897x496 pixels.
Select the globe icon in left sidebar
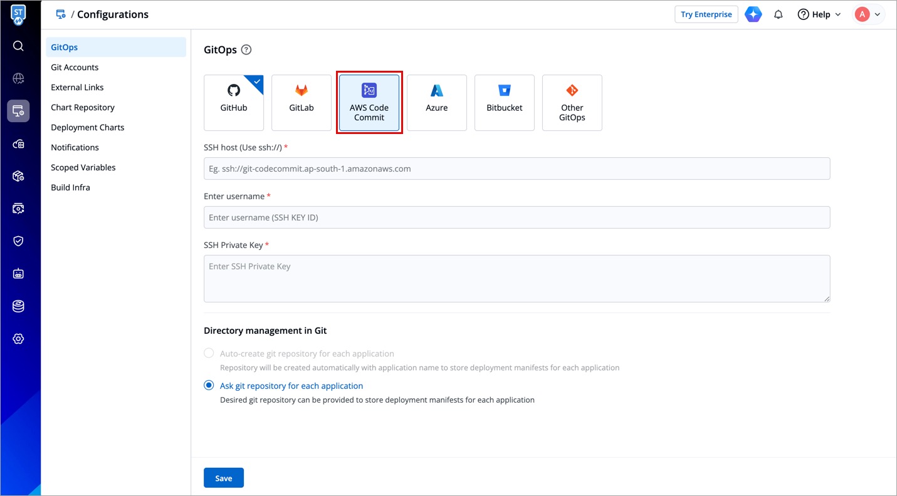point(18,78)
